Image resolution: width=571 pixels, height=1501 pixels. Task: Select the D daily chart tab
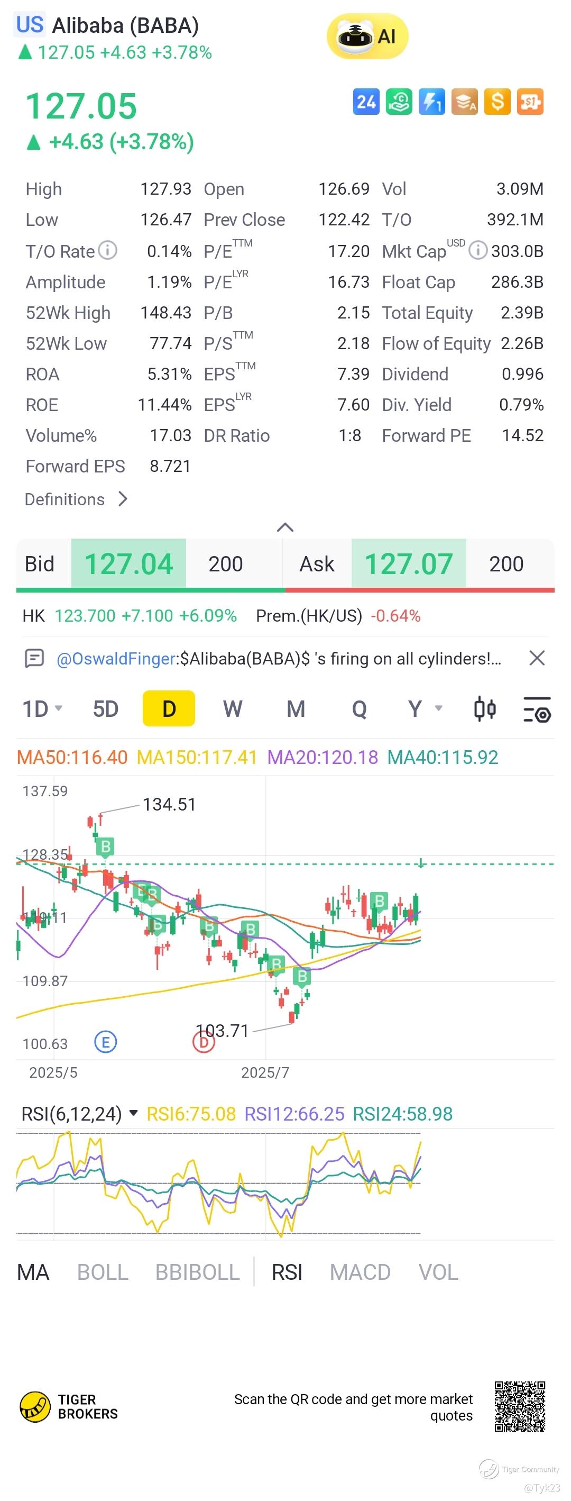coord(169,708)
